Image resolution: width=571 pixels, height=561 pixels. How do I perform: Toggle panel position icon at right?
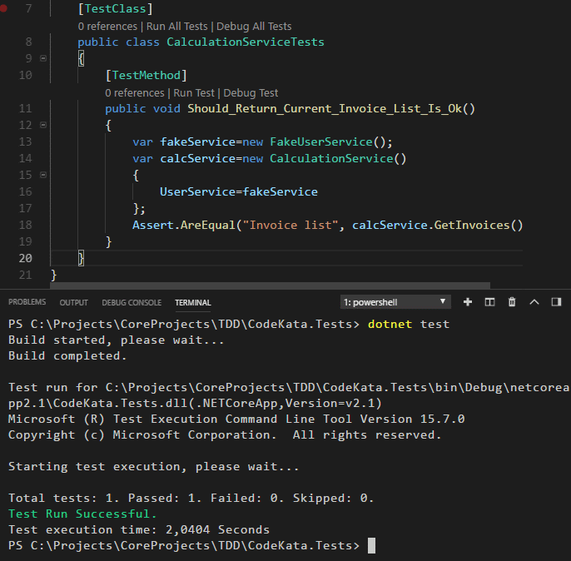tap(556, 302)
